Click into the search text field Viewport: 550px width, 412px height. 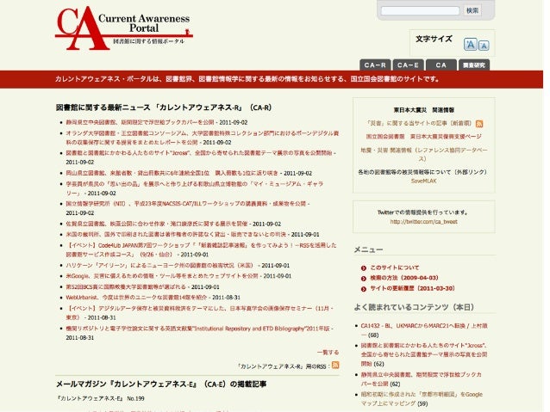click(420, 11)
